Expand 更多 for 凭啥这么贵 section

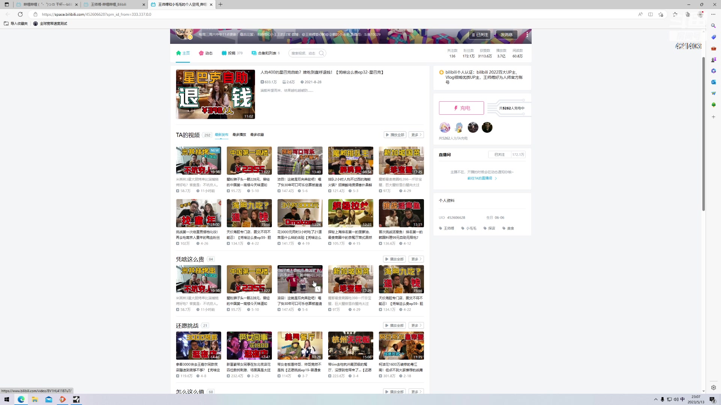416,259
